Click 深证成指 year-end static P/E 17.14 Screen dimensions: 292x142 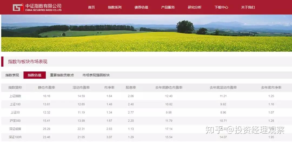click(169, 129)
